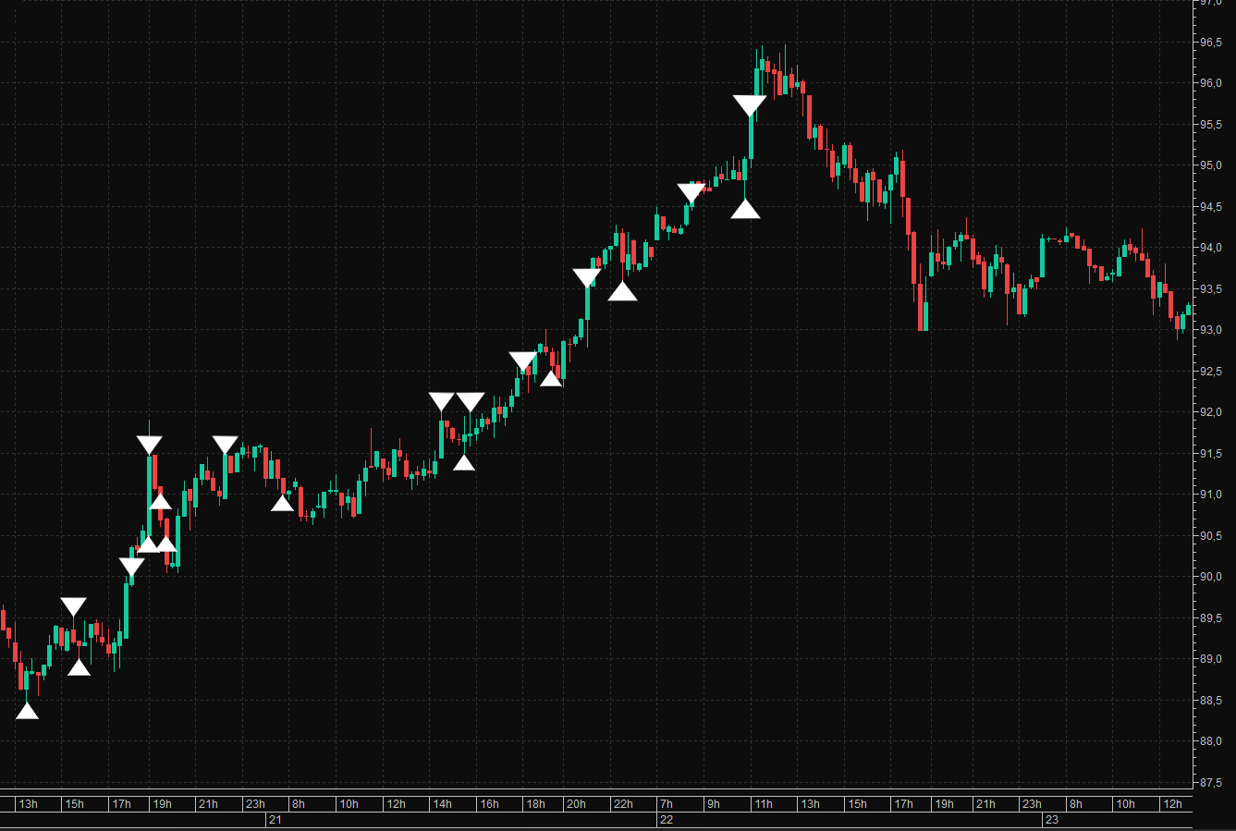Click the up-arrow marker at the 93,5 level
The image size is (1236, 831).
(x=622, y=290)
